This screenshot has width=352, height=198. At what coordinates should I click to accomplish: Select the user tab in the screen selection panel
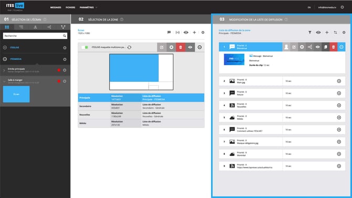[x=35, y=27]
